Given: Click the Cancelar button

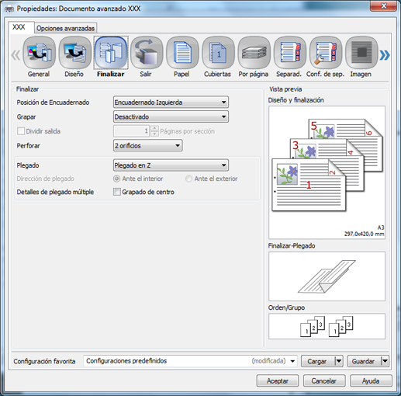Looking at the screenshot, I should 324,380.
